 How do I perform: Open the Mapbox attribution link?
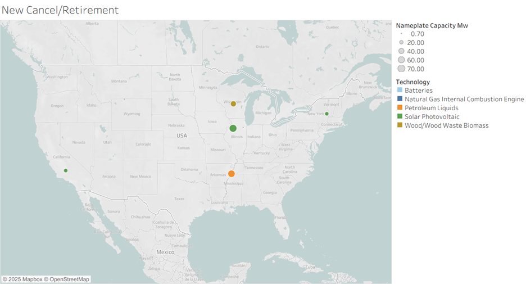tap(22, 280)
